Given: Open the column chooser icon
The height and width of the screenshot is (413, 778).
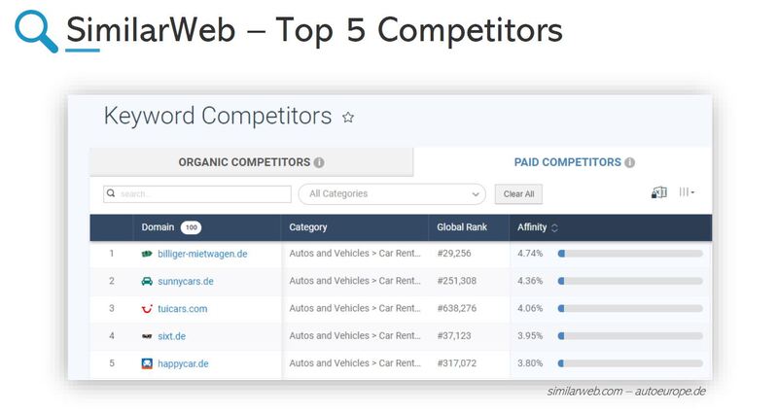Looking at the screenshot, I should [x=687, y=192].
